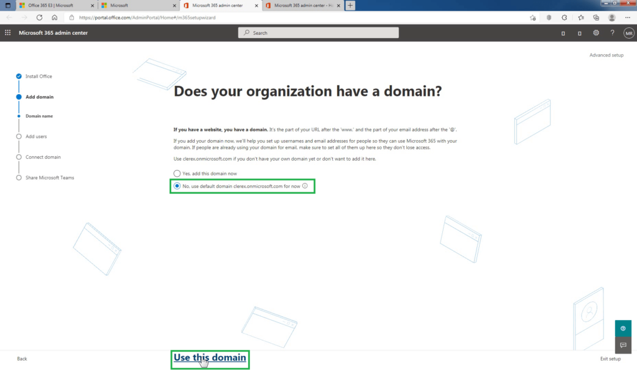Open browser extensions puzzle icon
The height and width of the screenshot is (371, 637).
(564, 17)
